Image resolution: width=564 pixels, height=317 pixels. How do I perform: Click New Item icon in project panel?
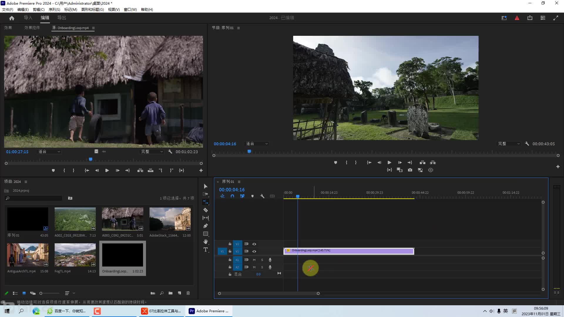[x=179, y=293]
